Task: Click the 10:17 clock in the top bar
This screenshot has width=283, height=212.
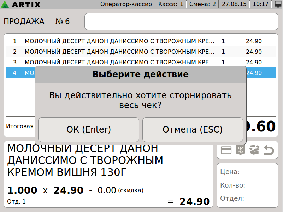Action: pyautogui.click(x=261, y=4)
